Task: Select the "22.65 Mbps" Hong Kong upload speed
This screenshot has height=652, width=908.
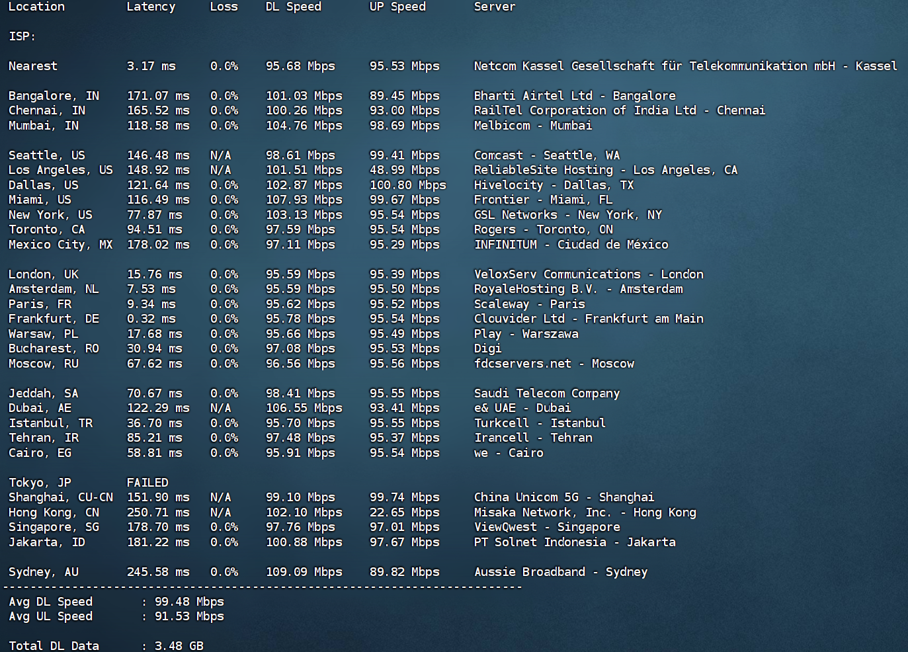Action: [x=405, y=512]
